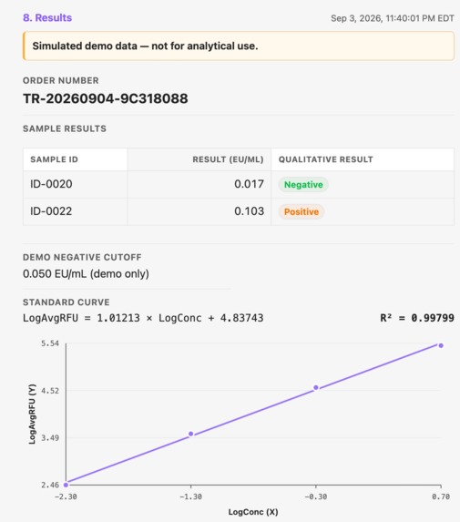Viewport: 460px width, 522px height.
Task: Click the x-axis tick label -1.30
Action: pyautogui.click(x=191, y=496)
